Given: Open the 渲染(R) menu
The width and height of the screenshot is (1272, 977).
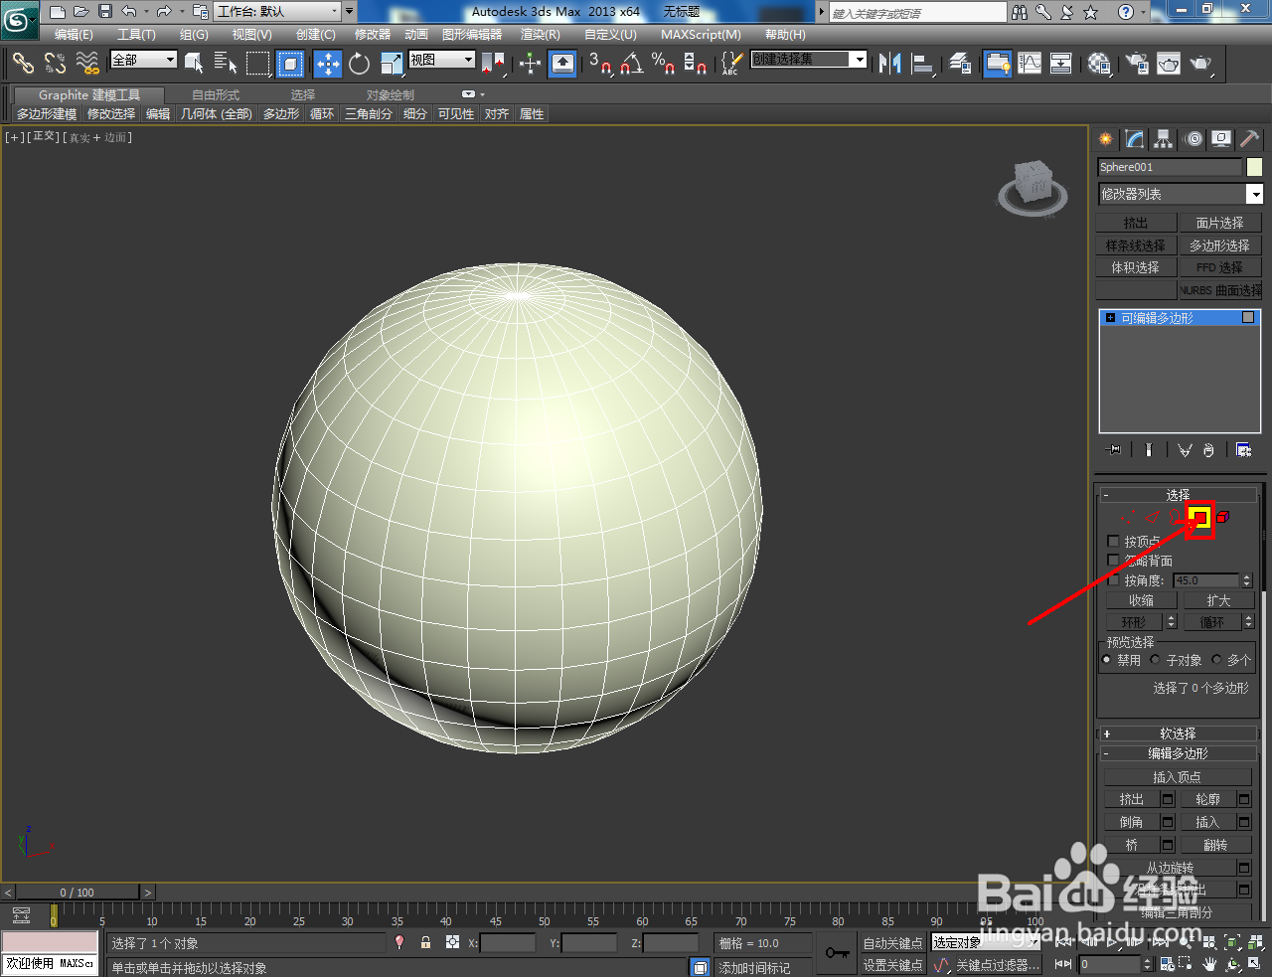Looking at the screenshot, I should pos(538,35).
